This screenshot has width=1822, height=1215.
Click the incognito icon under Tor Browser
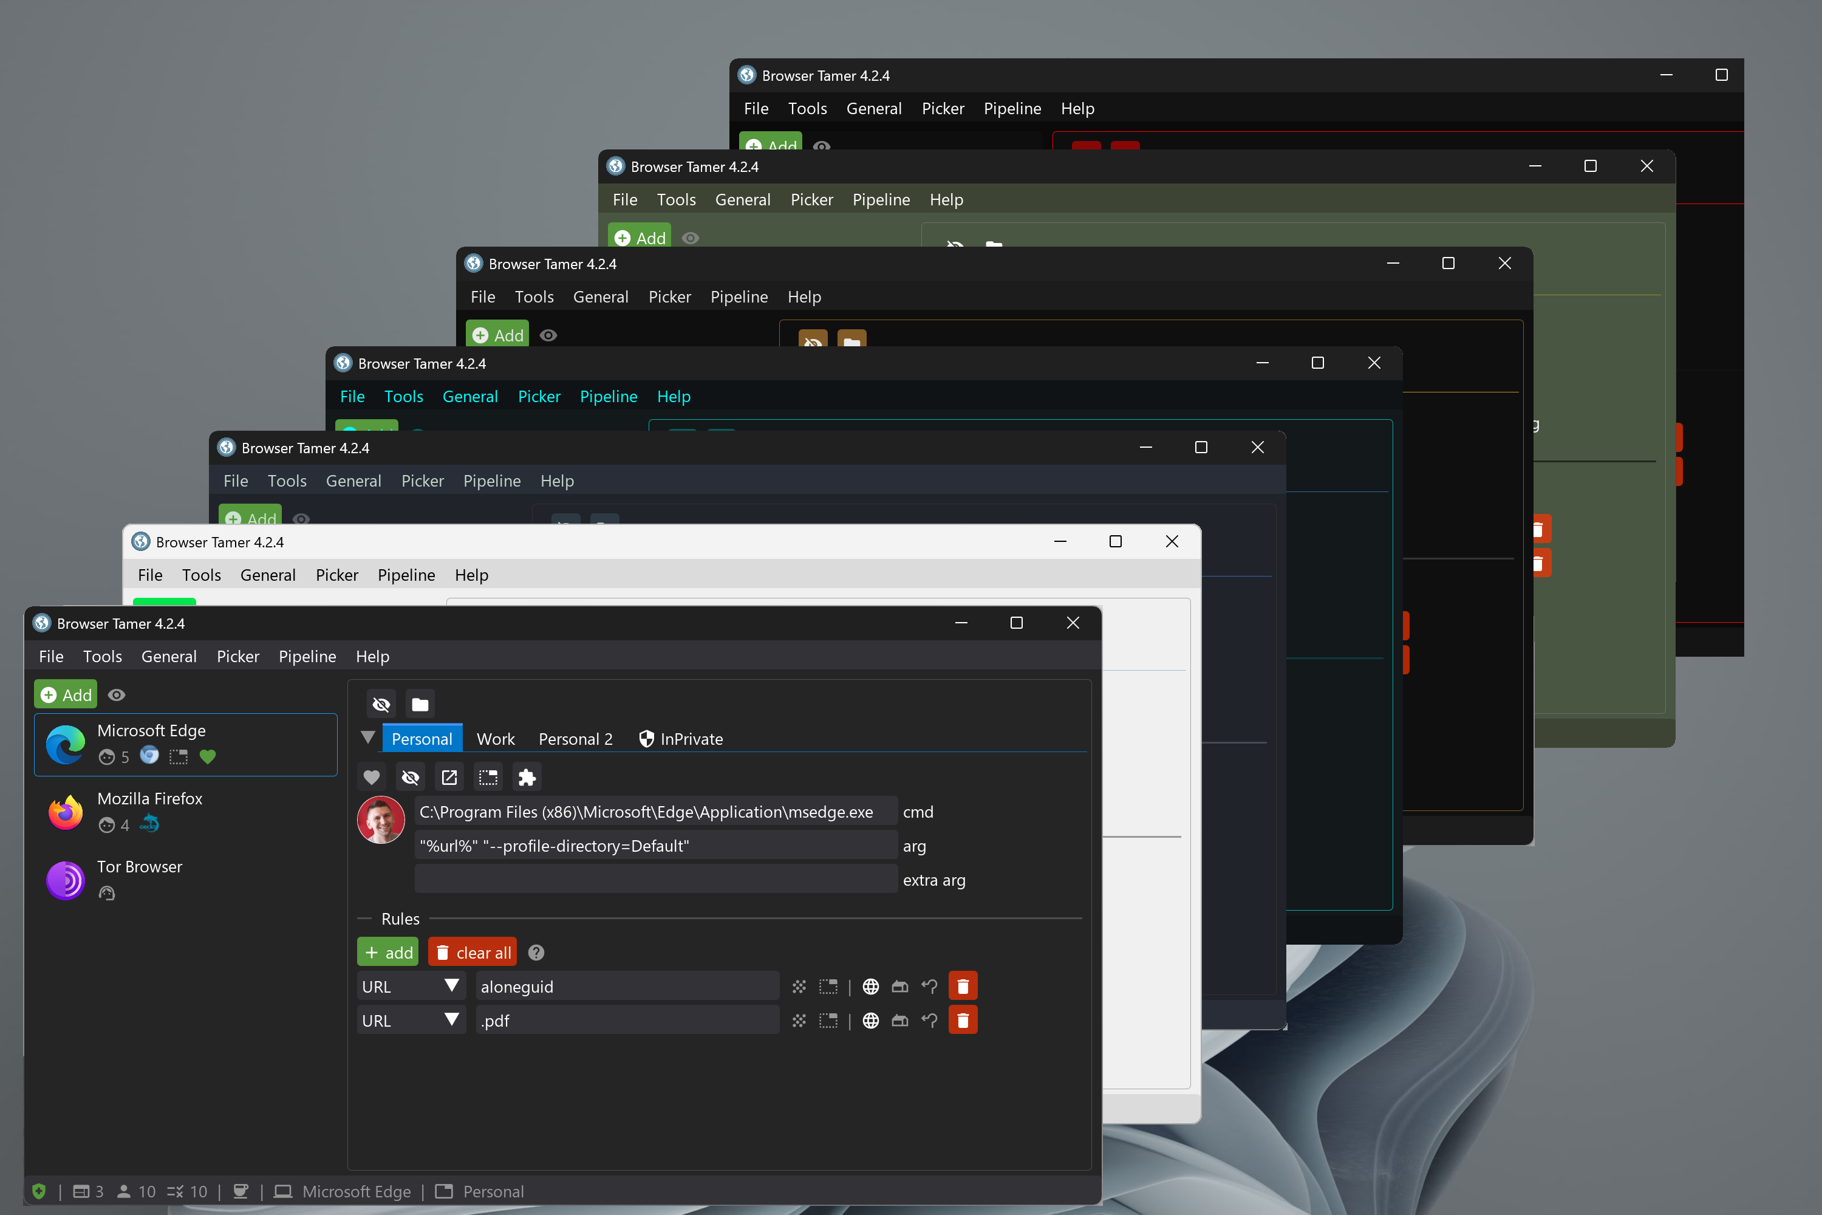tap(107, 894)
